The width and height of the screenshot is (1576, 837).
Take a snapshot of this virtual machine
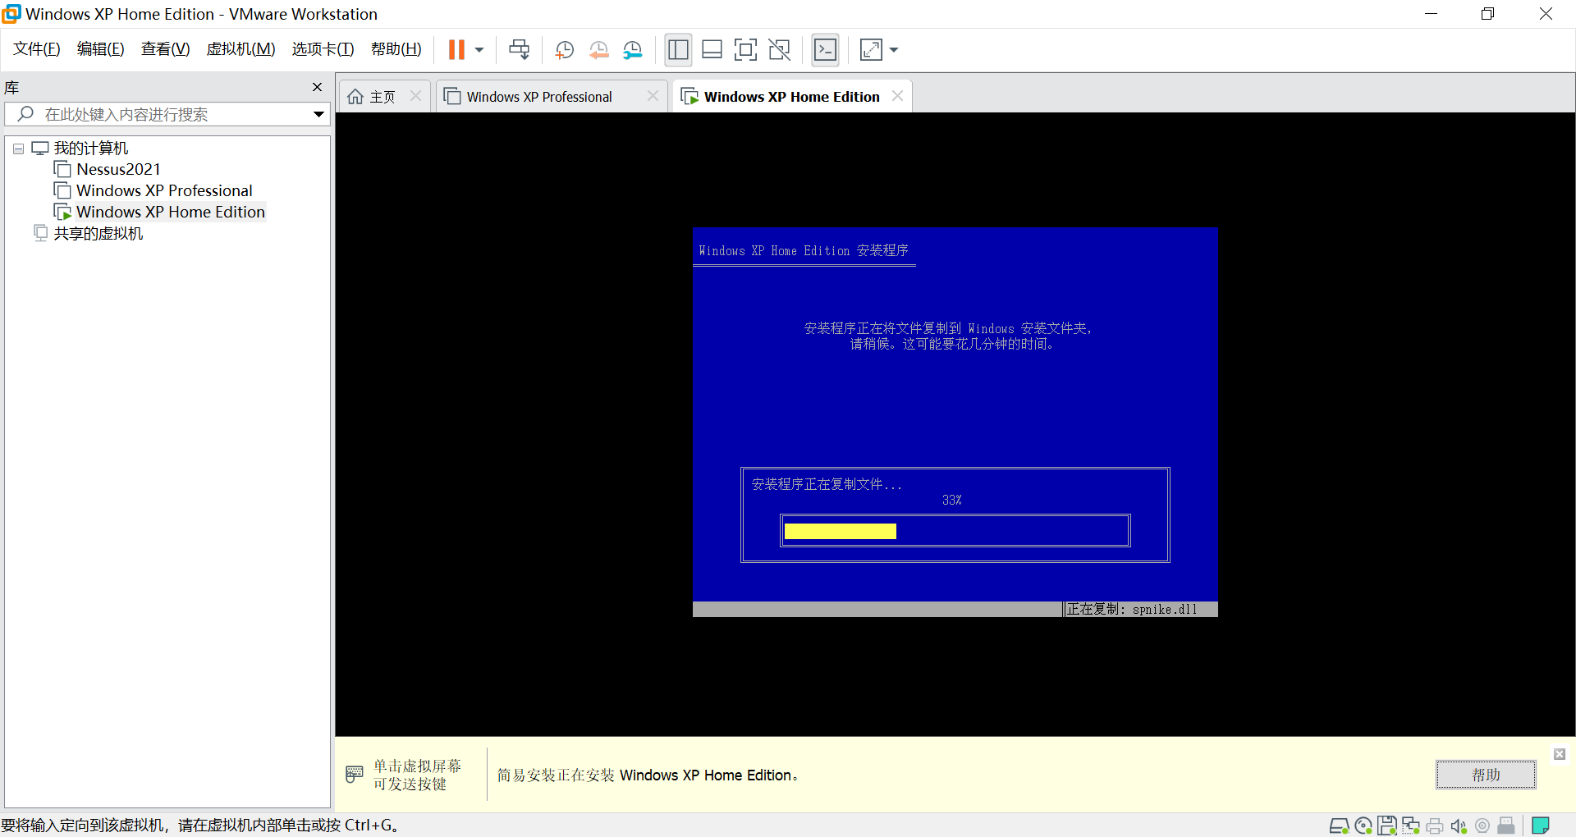tap(564, 50)
